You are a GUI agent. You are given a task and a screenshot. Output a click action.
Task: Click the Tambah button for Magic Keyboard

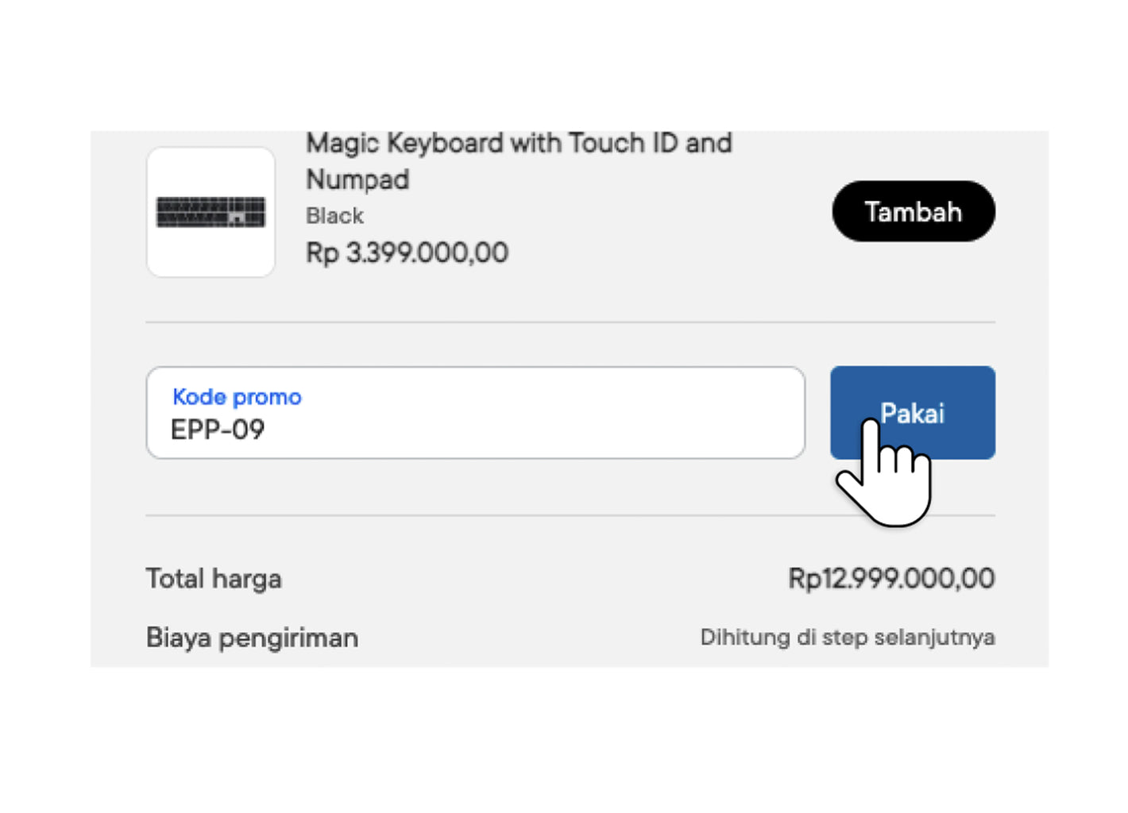[914, 211]
